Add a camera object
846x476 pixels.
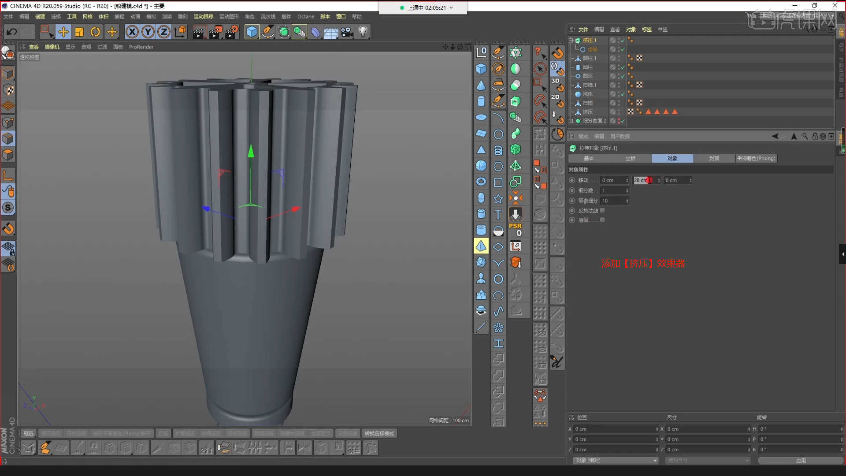[347, 32]
